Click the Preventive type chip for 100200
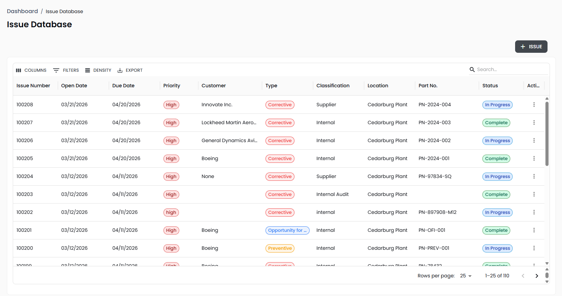562x296 pixels. point(280,248)
